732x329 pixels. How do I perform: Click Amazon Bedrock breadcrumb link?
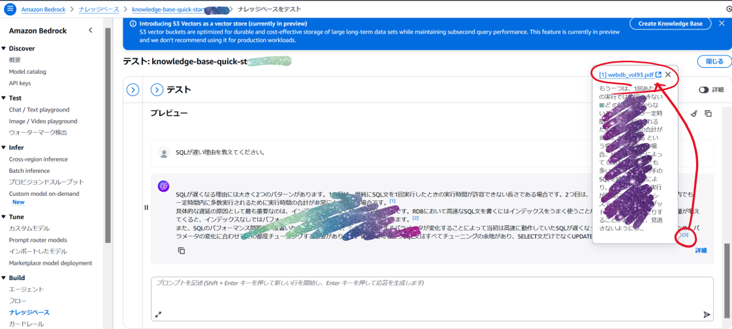[43, 9]
